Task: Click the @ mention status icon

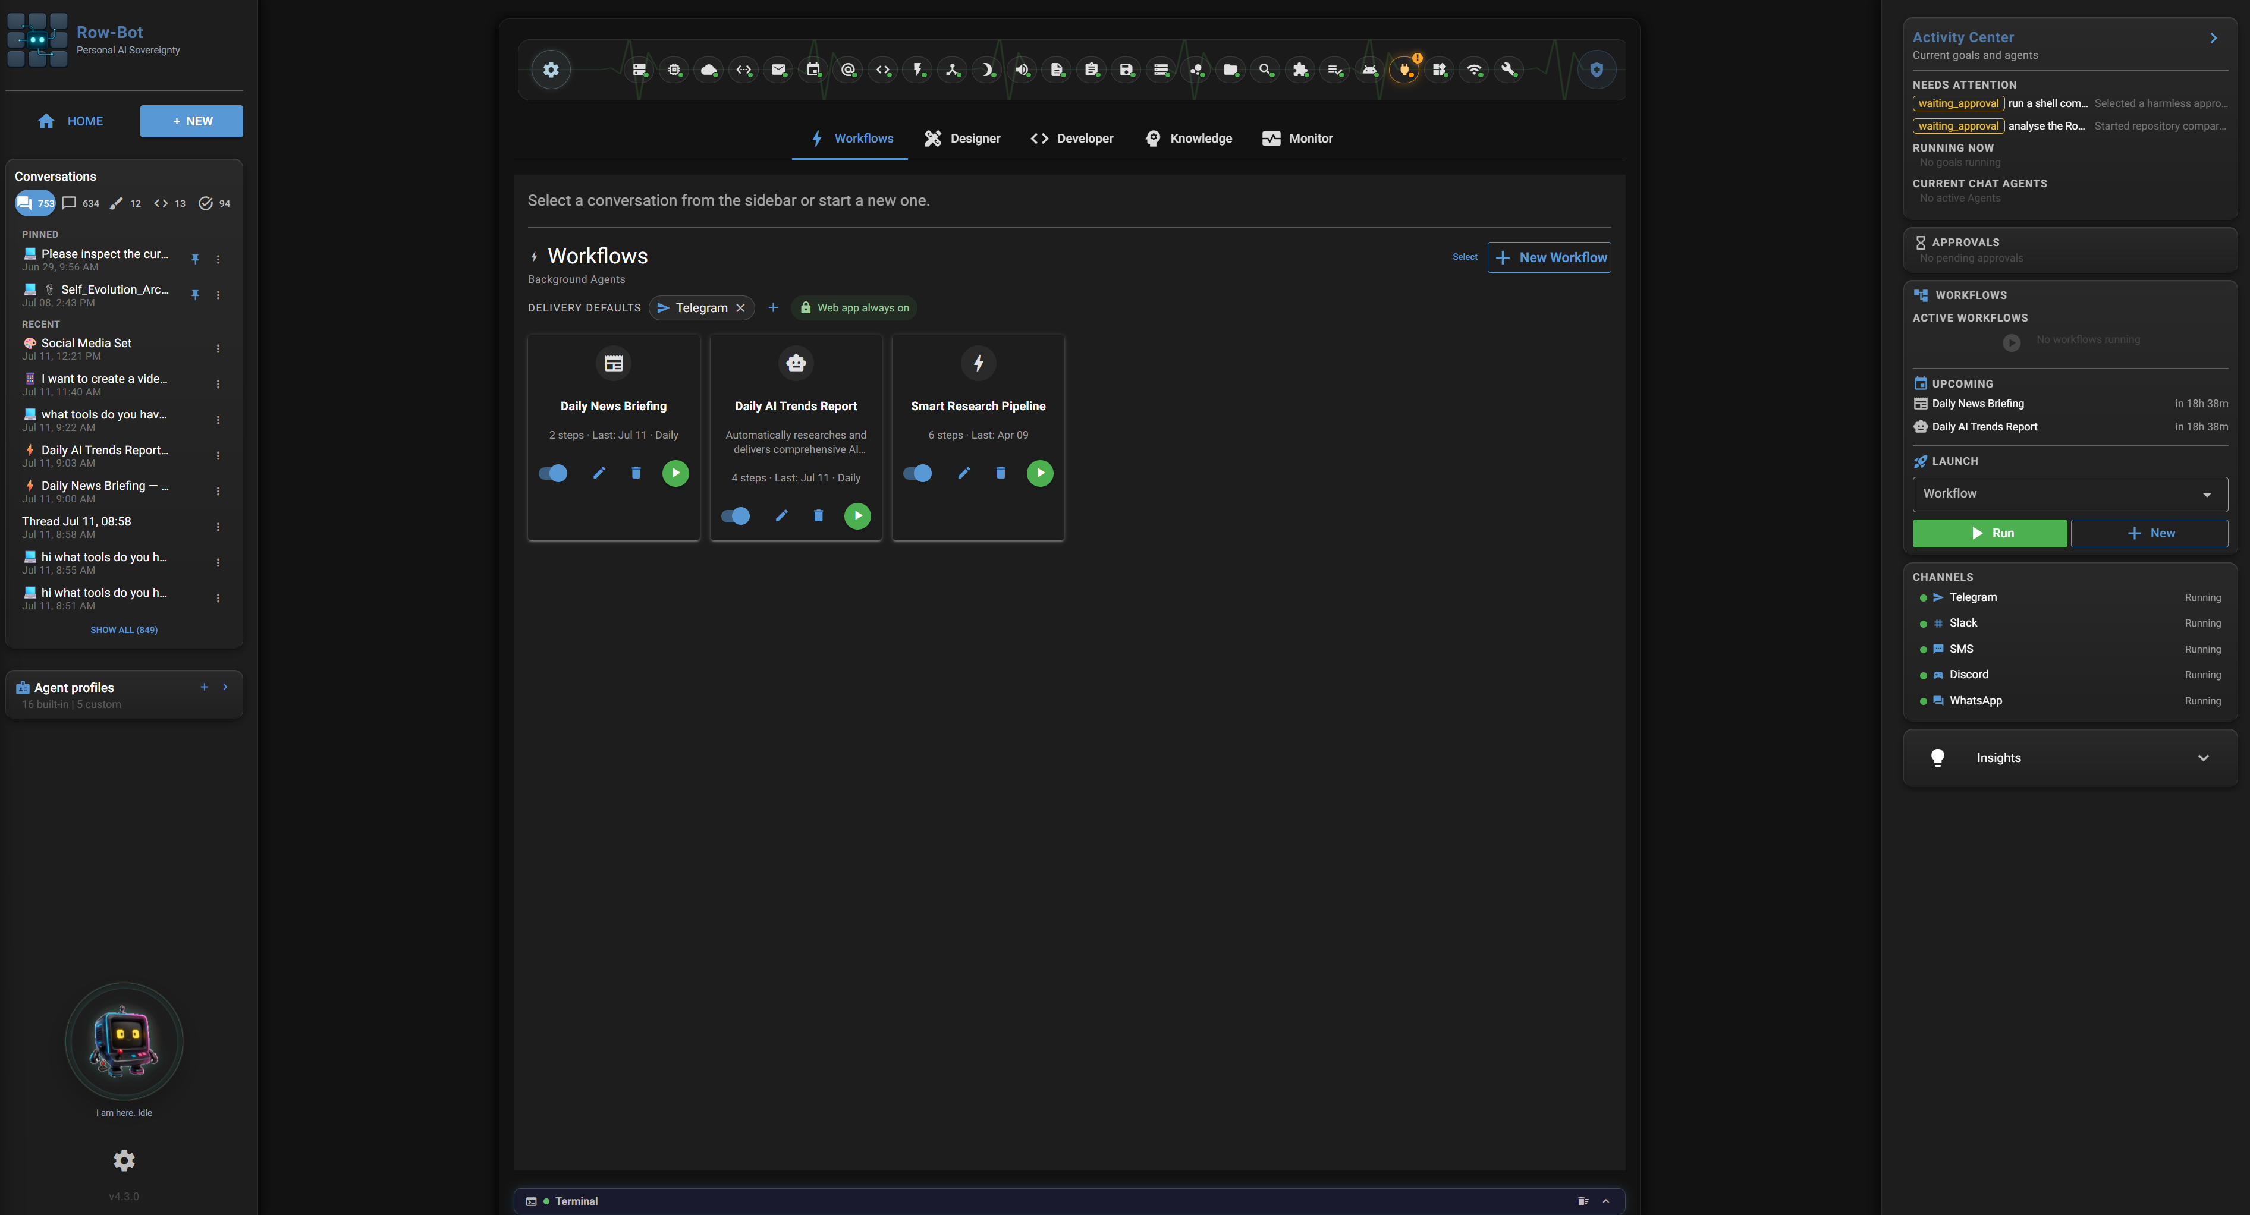Action: pos(848,70)
